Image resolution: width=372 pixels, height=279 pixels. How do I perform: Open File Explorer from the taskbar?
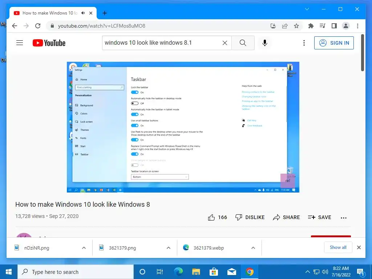pyautogui.click(x=196, y=272)
